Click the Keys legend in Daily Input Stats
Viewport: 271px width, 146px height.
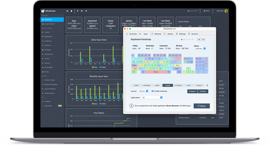click(95, 67)
